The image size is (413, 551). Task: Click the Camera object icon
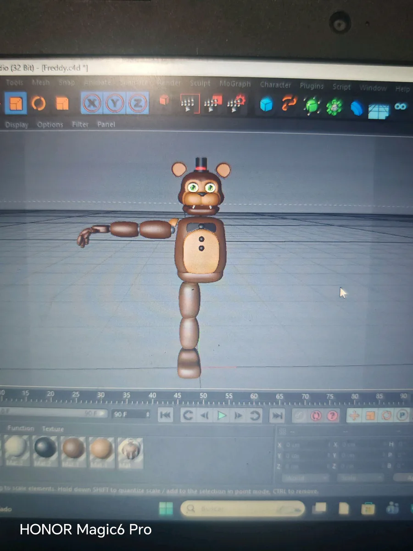[x=402, y=107]
